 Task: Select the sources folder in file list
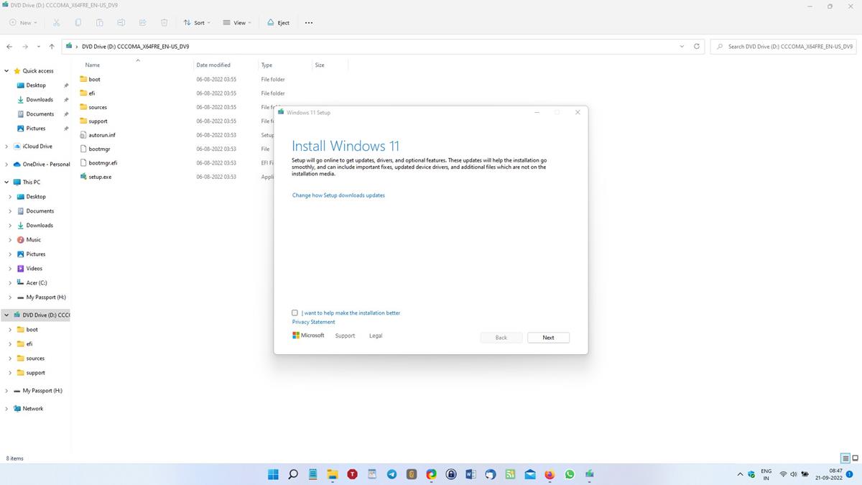98,107
